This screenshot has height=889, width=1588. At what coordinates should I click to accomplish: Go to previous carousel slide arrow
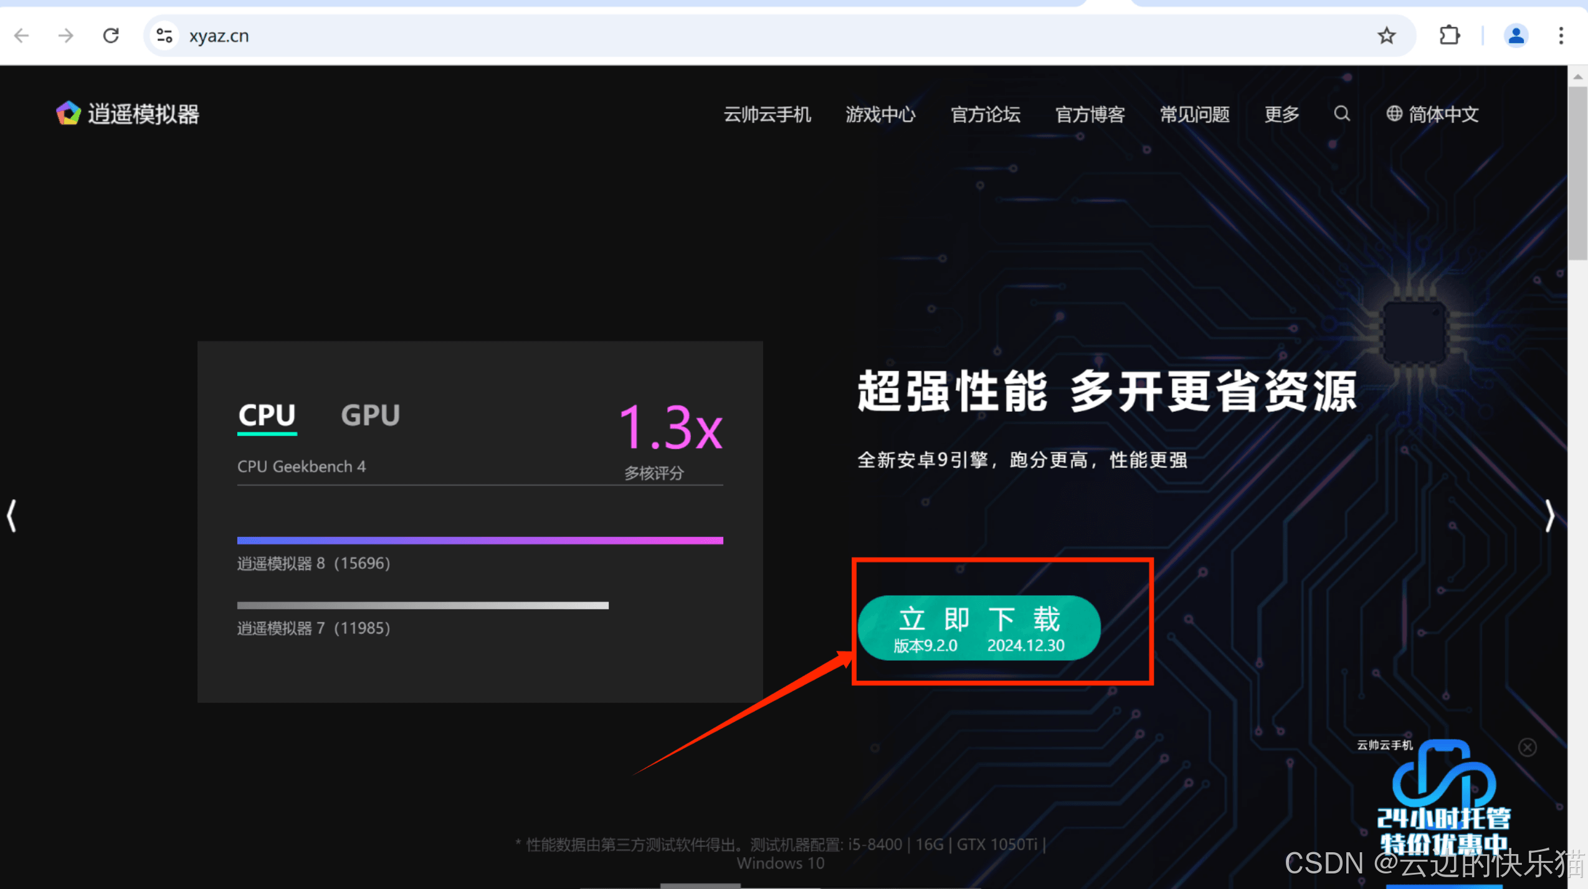tap(12, 516)
